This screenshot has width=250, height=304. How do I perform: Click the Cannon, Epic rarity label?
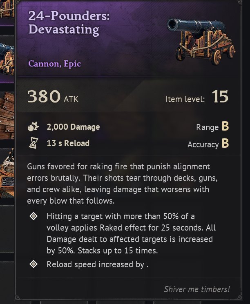pos(54,64)
